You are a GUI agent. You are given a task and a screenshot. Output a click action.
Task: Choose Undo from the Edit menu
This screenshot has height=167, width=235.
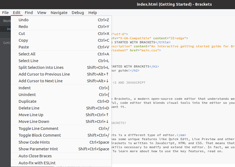61,20
